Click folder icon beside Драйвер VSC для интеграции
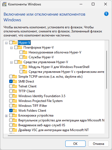The image size is (112, 150). pyautogui.click(x=15, y=130)
